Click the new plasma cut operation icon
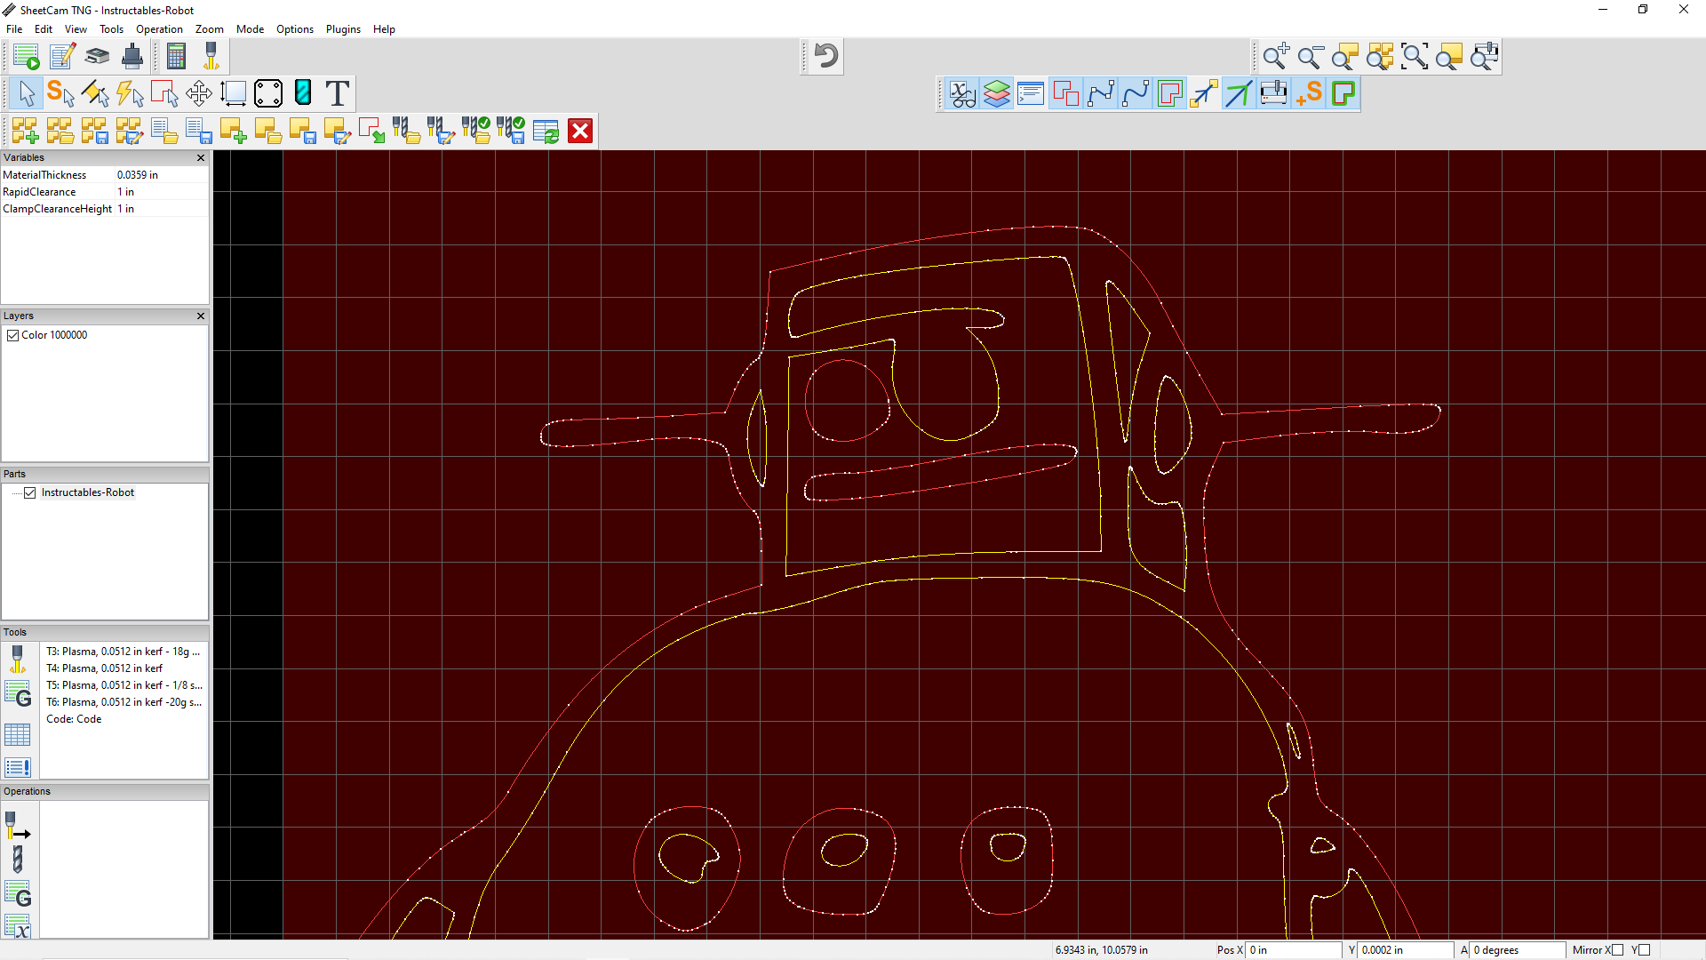Viewport: 1706px width, 960px height. point(17,825)
